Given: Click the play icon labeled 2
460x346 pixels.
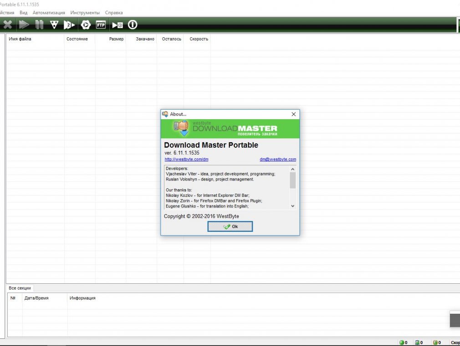Looking at the screenshot, I should (69, 25).
